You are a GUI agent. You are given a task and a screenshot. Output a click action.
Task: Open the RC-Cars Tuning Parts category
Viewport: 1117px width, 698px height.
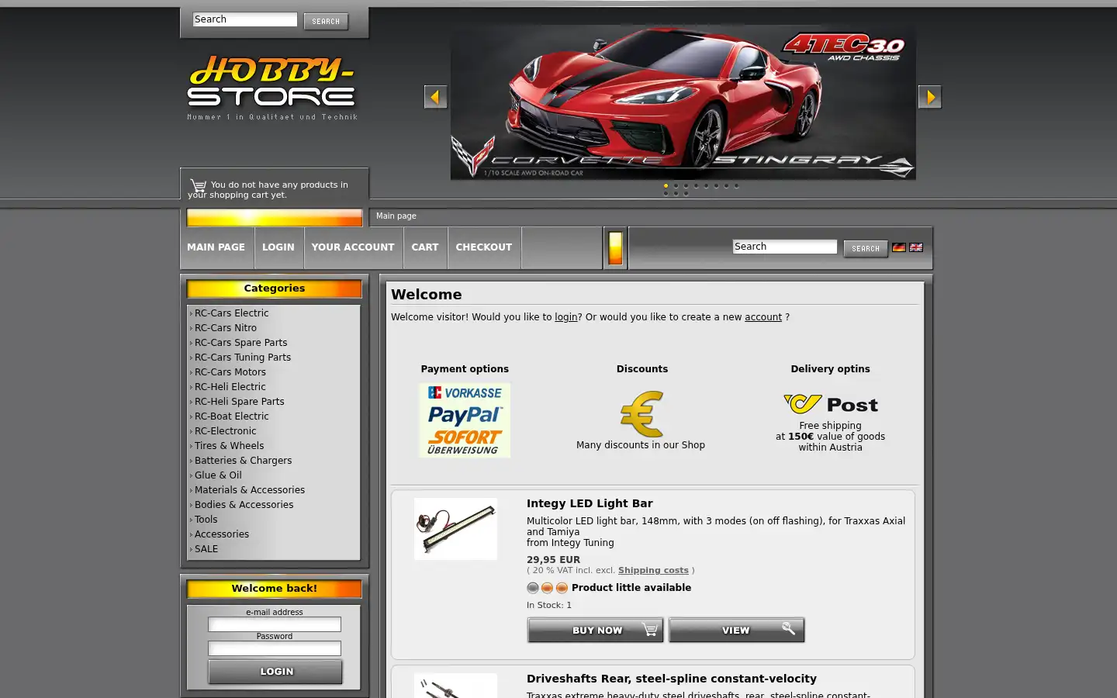pyautogui.click(x=243, y=358)
